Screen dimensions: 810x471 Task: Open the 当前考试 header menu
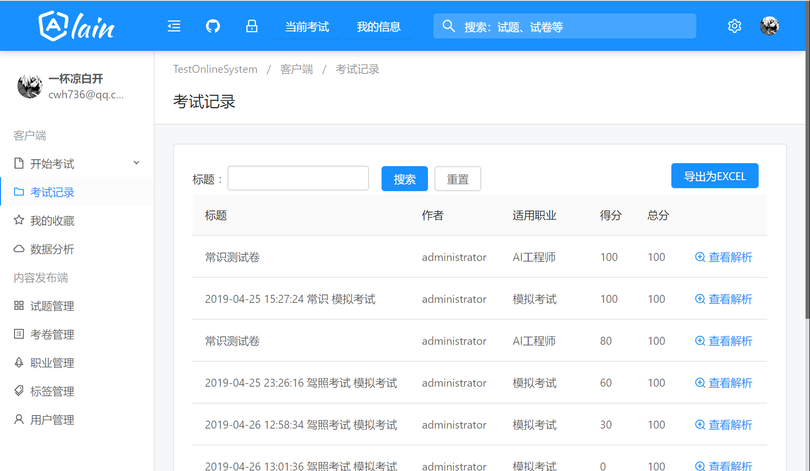pos(307,27)
